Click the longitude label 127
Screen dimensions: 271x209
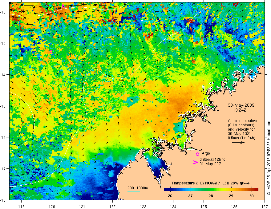coord(265,207)
